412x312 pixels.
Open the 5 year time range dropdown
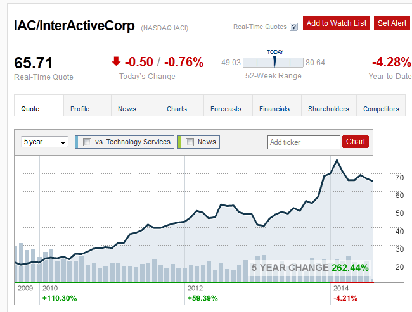click(44, 142)
